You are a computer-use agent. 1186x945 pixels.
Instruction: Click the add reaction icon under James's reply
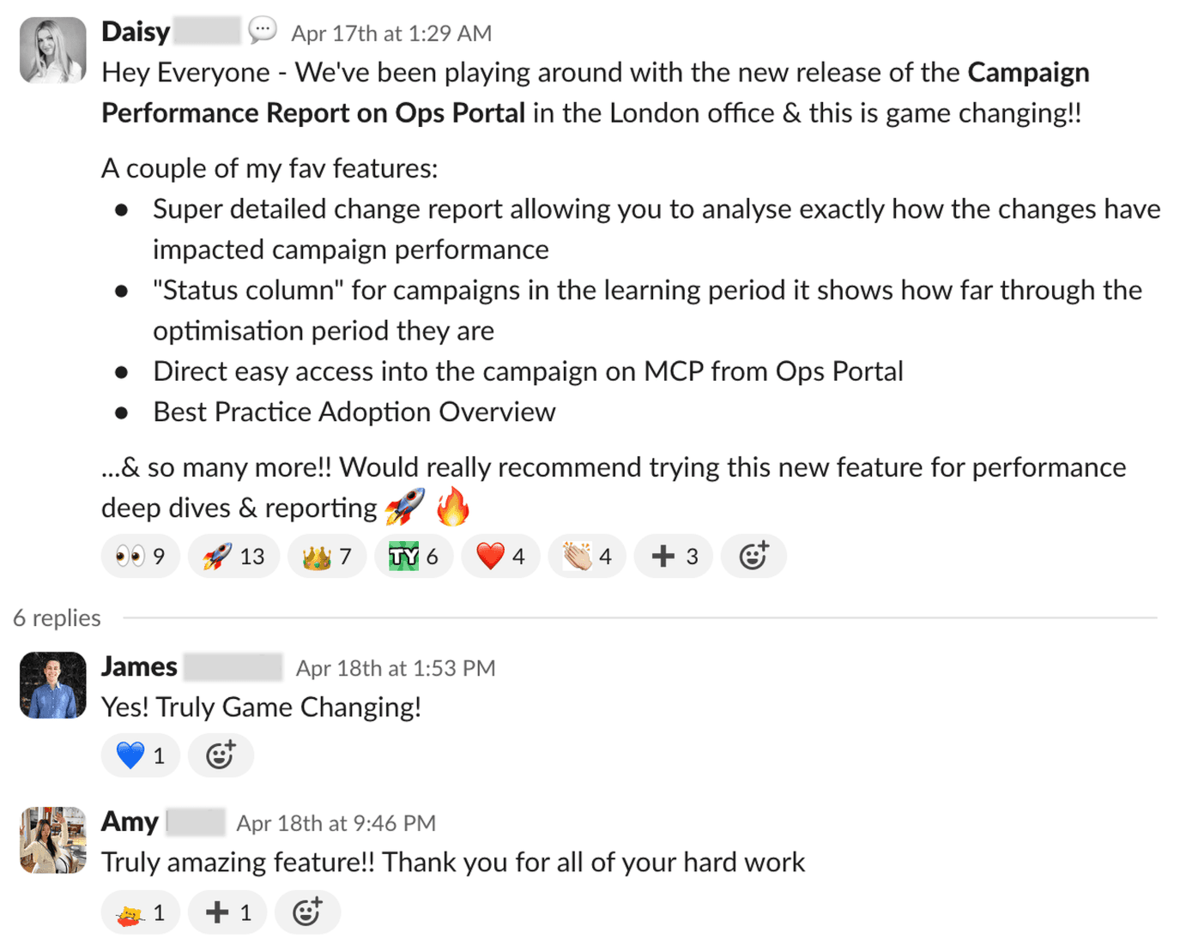click(221, 755)
